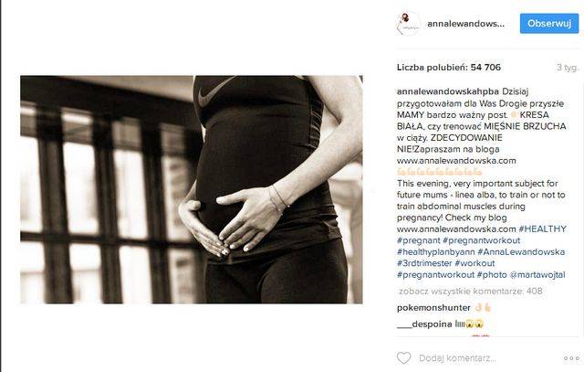Image resolution: width=584 pixels, height=372 pixels.
Task: Click the Obserwuj follow button
Action: tap(549, 24)
